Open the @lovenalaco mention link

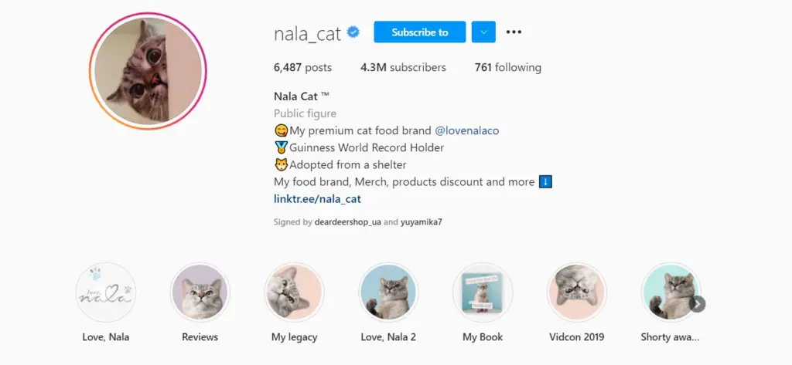point(466,130)
